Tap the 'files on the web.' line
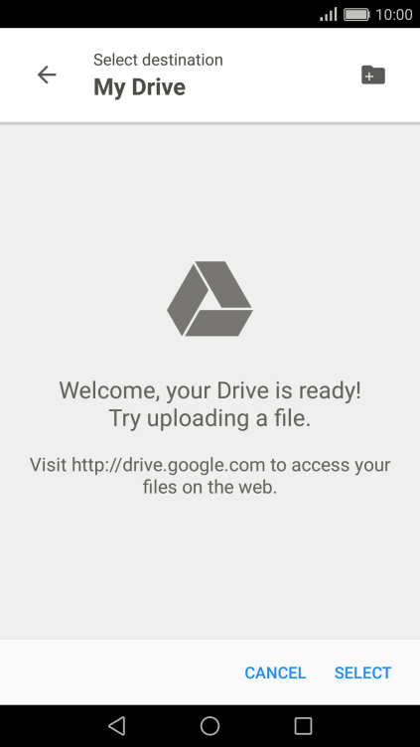The height and width of the screenshot is (747, 420). [210, 488]
